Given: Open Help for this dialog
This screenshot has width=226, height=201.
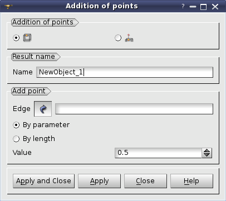Looking at the screenshot, I should 191,181.
